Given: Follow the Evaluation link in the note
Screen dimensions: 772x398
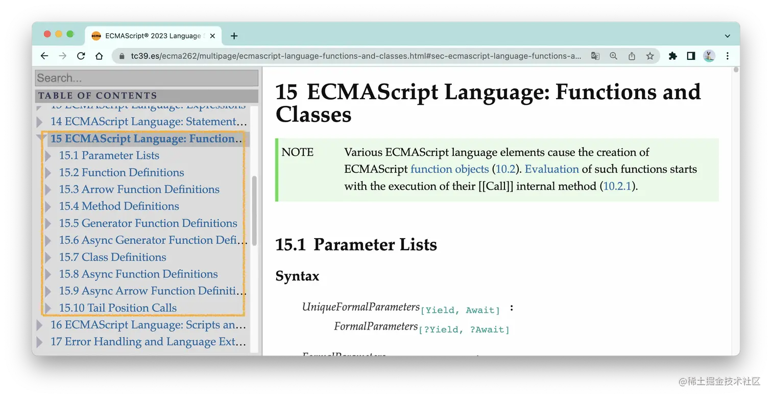Looking at the screenshot, I should click(x=551, y=169).
